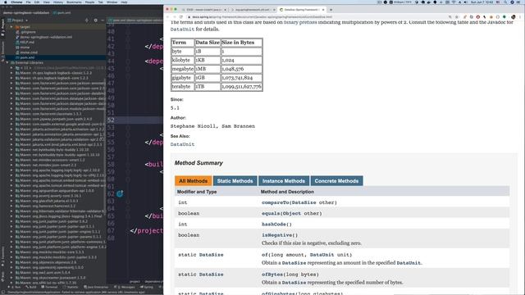
Task: Expand Maven logback-classic 1.2.3 library
Action: [x=11, y=73]
